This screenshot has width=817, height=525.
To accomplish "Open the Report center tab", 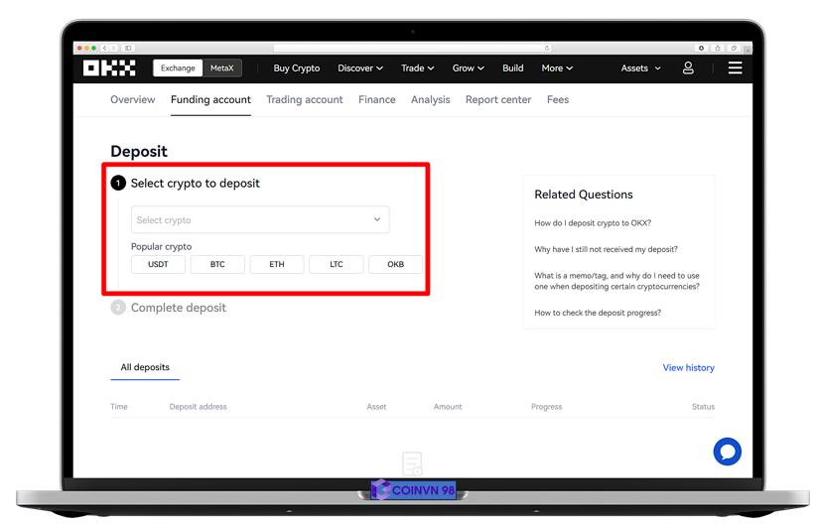I will tap(498, 100).
